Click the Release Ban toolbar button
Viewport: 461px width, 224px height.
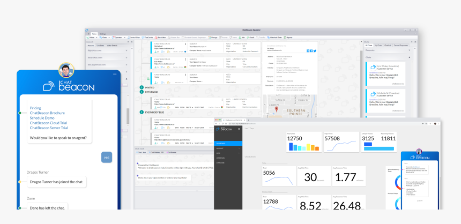click(174, 38)
